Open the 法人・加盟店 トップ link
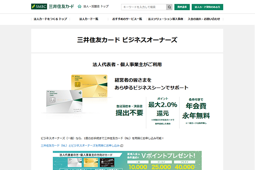The width and height of the screenshot is (255, 170). (96, 6)
